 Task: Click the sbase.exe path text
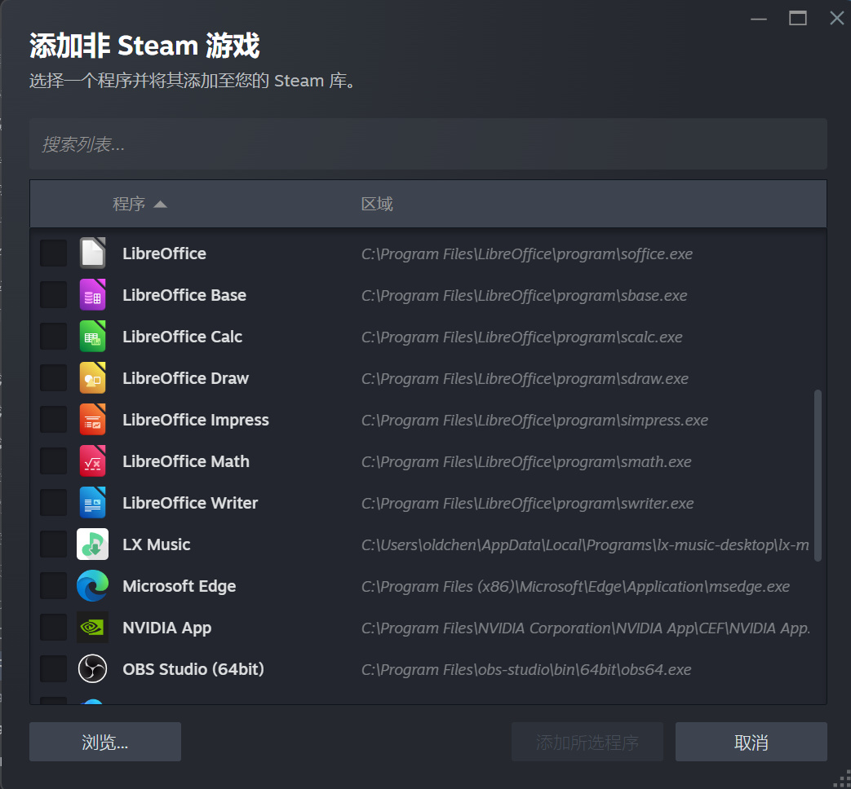click(525, 296)
